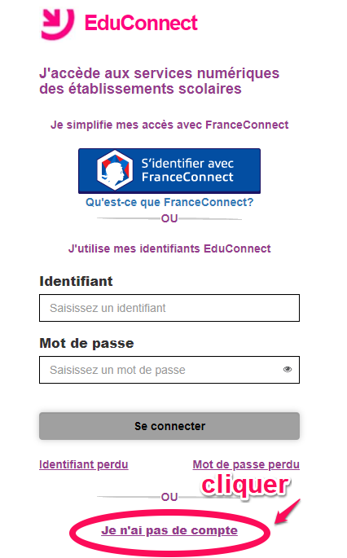Open the Mot de passe perdu link
The height and width of the screenshot is (558, 347).
[246, 464]
